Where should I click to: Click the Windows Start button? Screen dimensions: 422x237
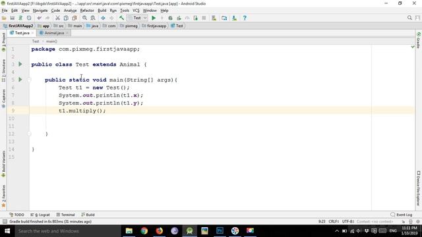coord(7,231)
